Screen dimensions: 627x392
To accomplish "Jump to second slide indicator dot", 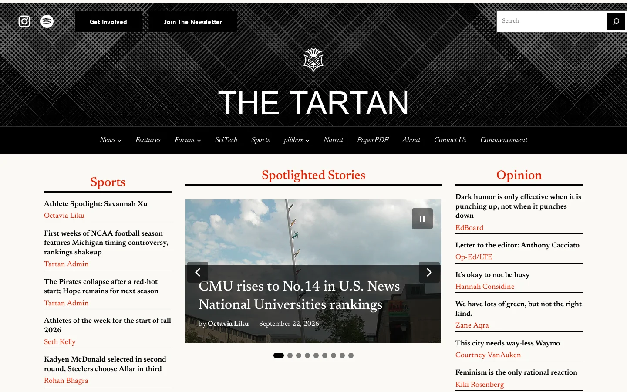I will 290,355.
